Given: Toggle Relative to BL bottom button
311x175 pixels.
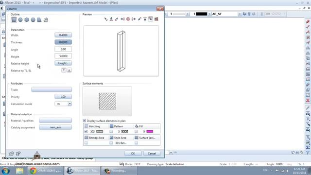Looking at the screenshot, I should 69,70.
